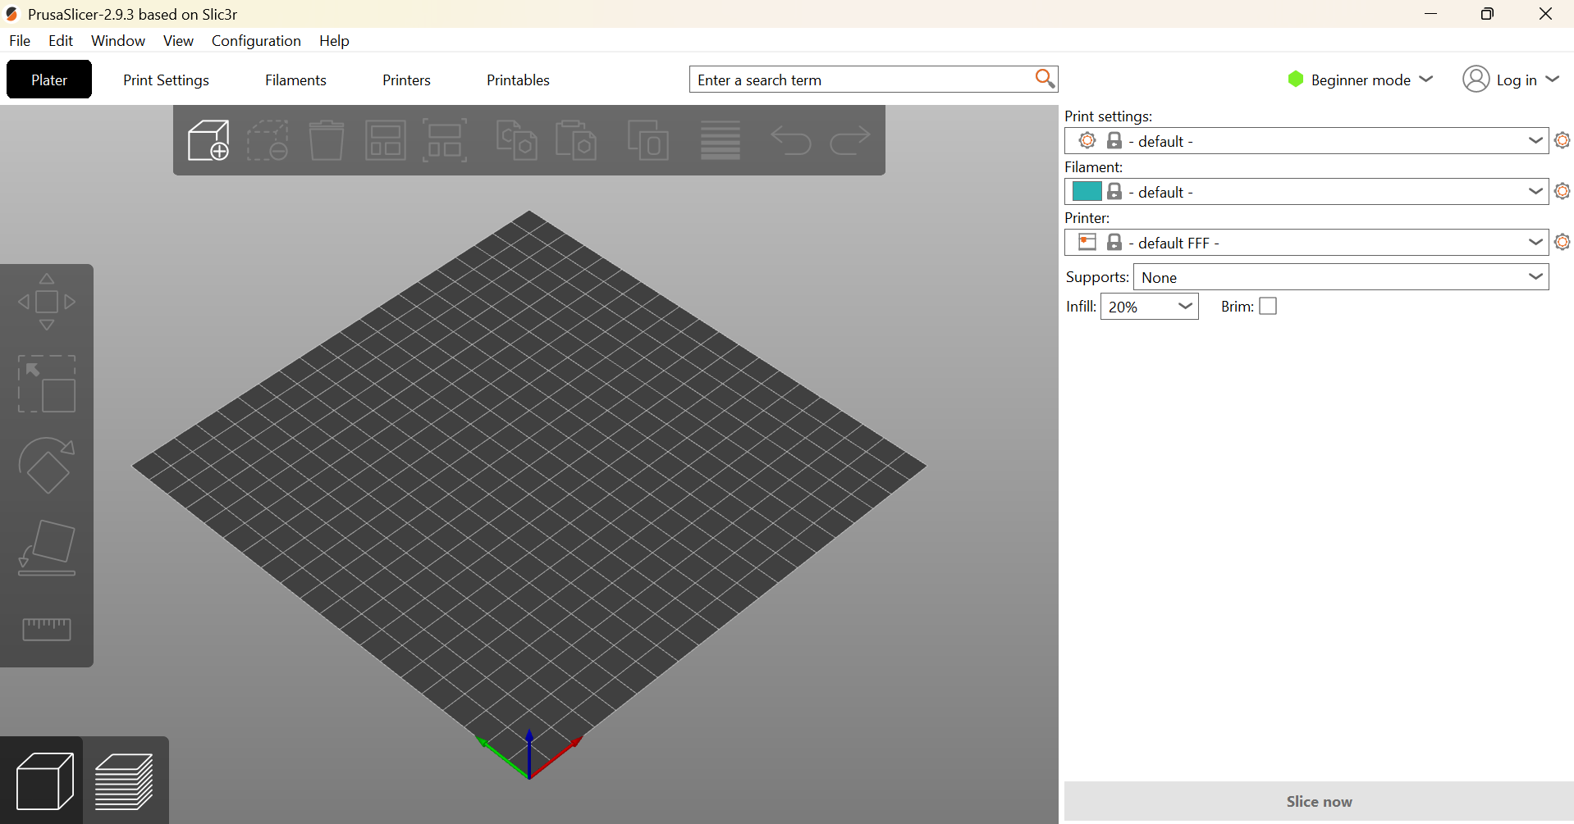The width and height of the screenshot is (1574, 824).
Task: Open the Configuration menu
Action: 256,41
